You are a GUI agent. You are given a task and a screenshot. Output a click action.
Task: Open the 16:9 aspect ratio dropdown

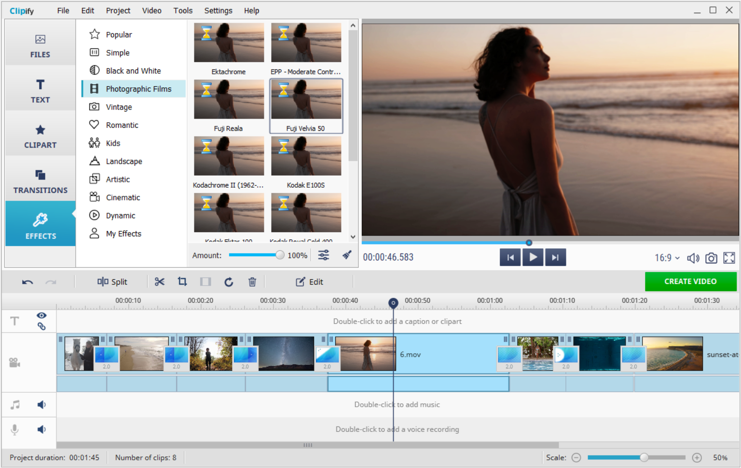tap(667, 258)
